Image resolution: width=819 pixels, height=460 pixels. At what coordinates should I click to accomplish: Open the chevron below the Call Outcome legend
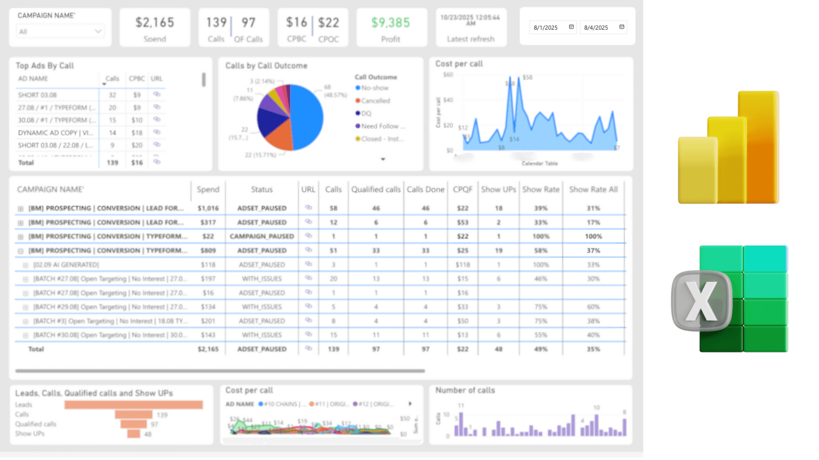point(383,159)
